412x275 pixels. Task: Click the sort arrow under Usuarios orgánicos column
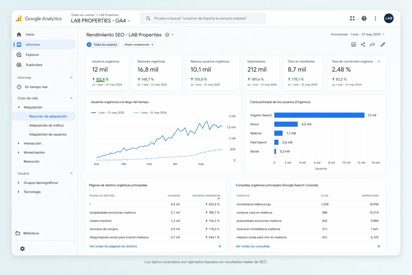coord(219,198)
